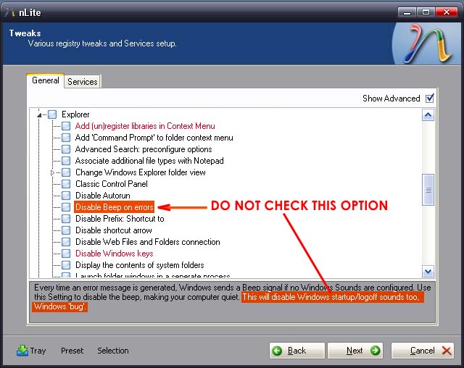Enable the Classic Control Panel checkbox

click(66, 184)
